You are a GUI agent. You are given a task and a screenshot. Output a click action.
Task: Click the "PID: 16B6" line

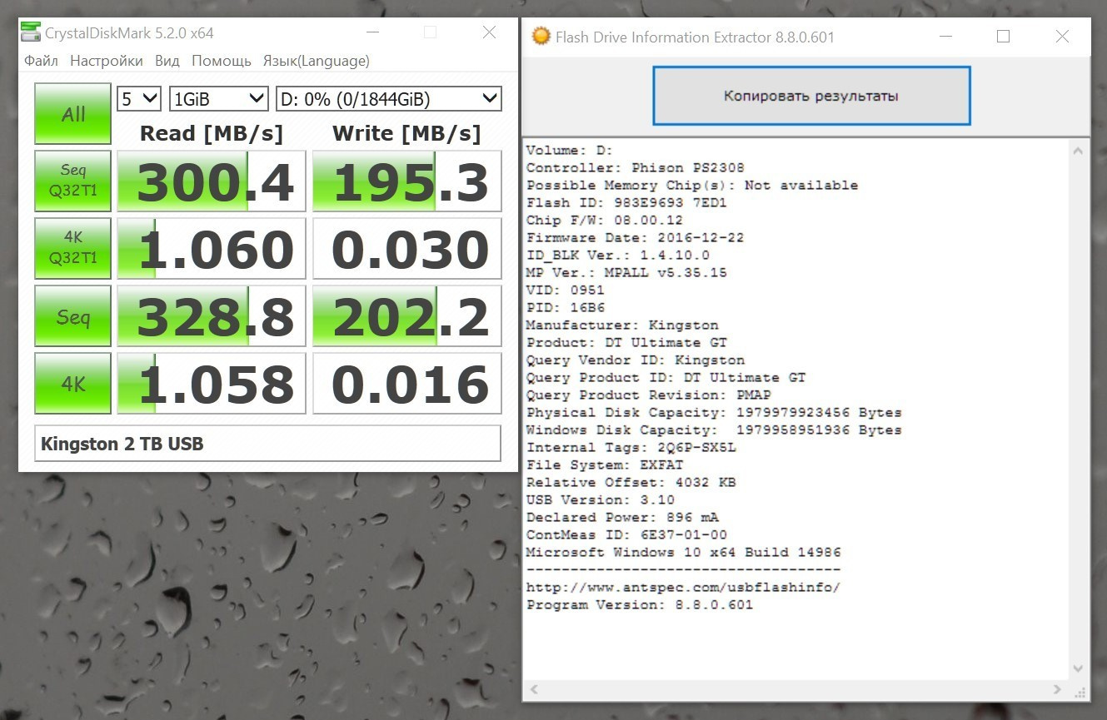tap(566, 308)
